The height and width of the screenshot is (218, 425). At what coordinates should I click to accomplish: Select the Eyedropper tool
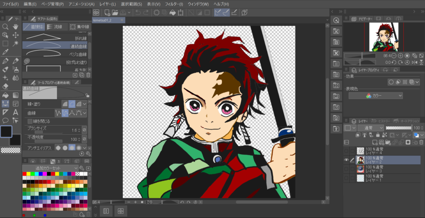(5, 52)
